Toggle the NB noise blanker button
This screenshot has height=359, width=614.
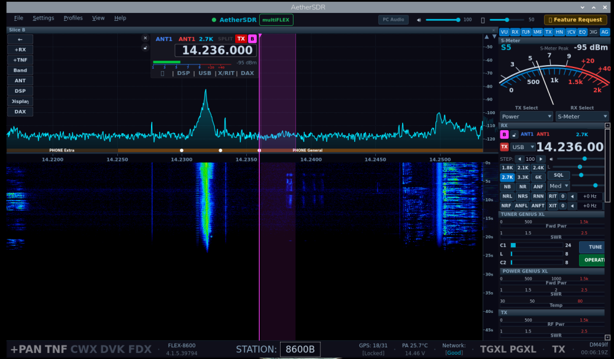[x=507, y=187]
